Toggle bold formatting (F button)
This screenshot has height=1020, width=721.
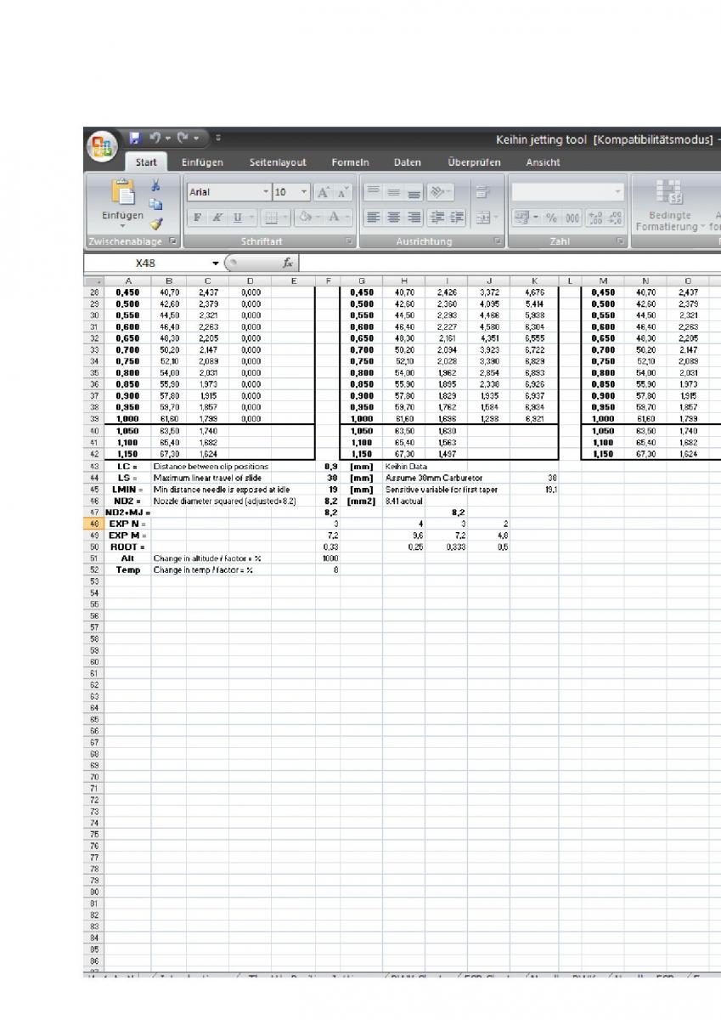coord(198,218)
